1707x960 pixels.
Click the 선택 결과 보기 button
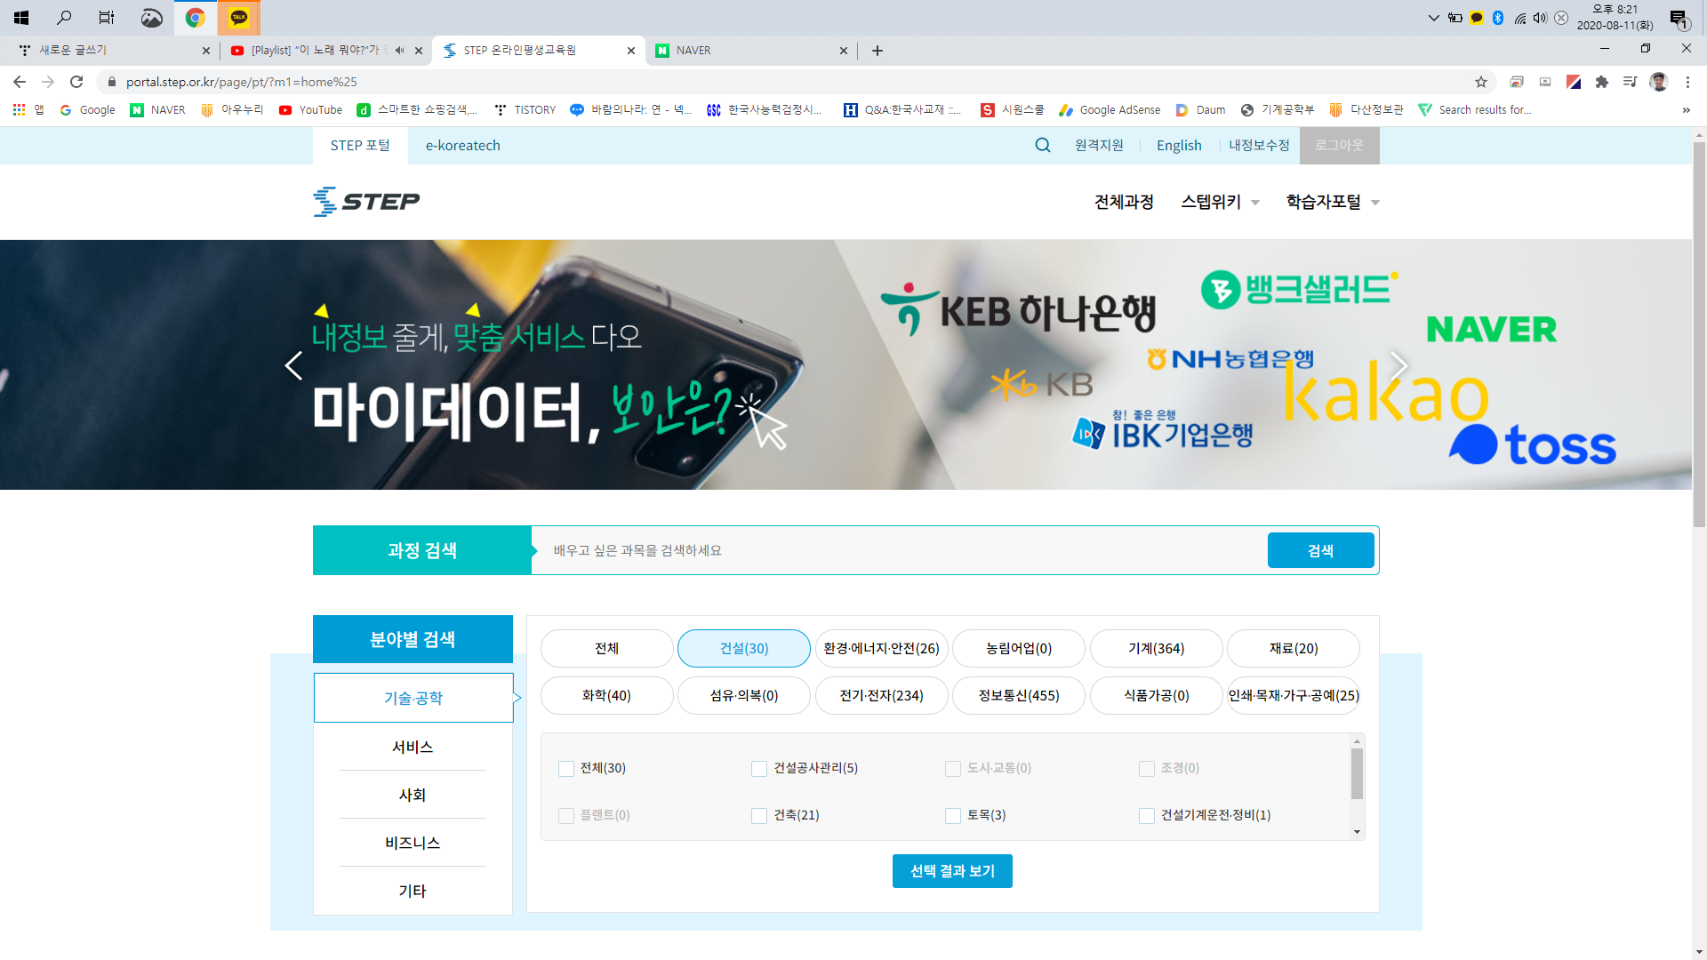click(x=952, y=871)
